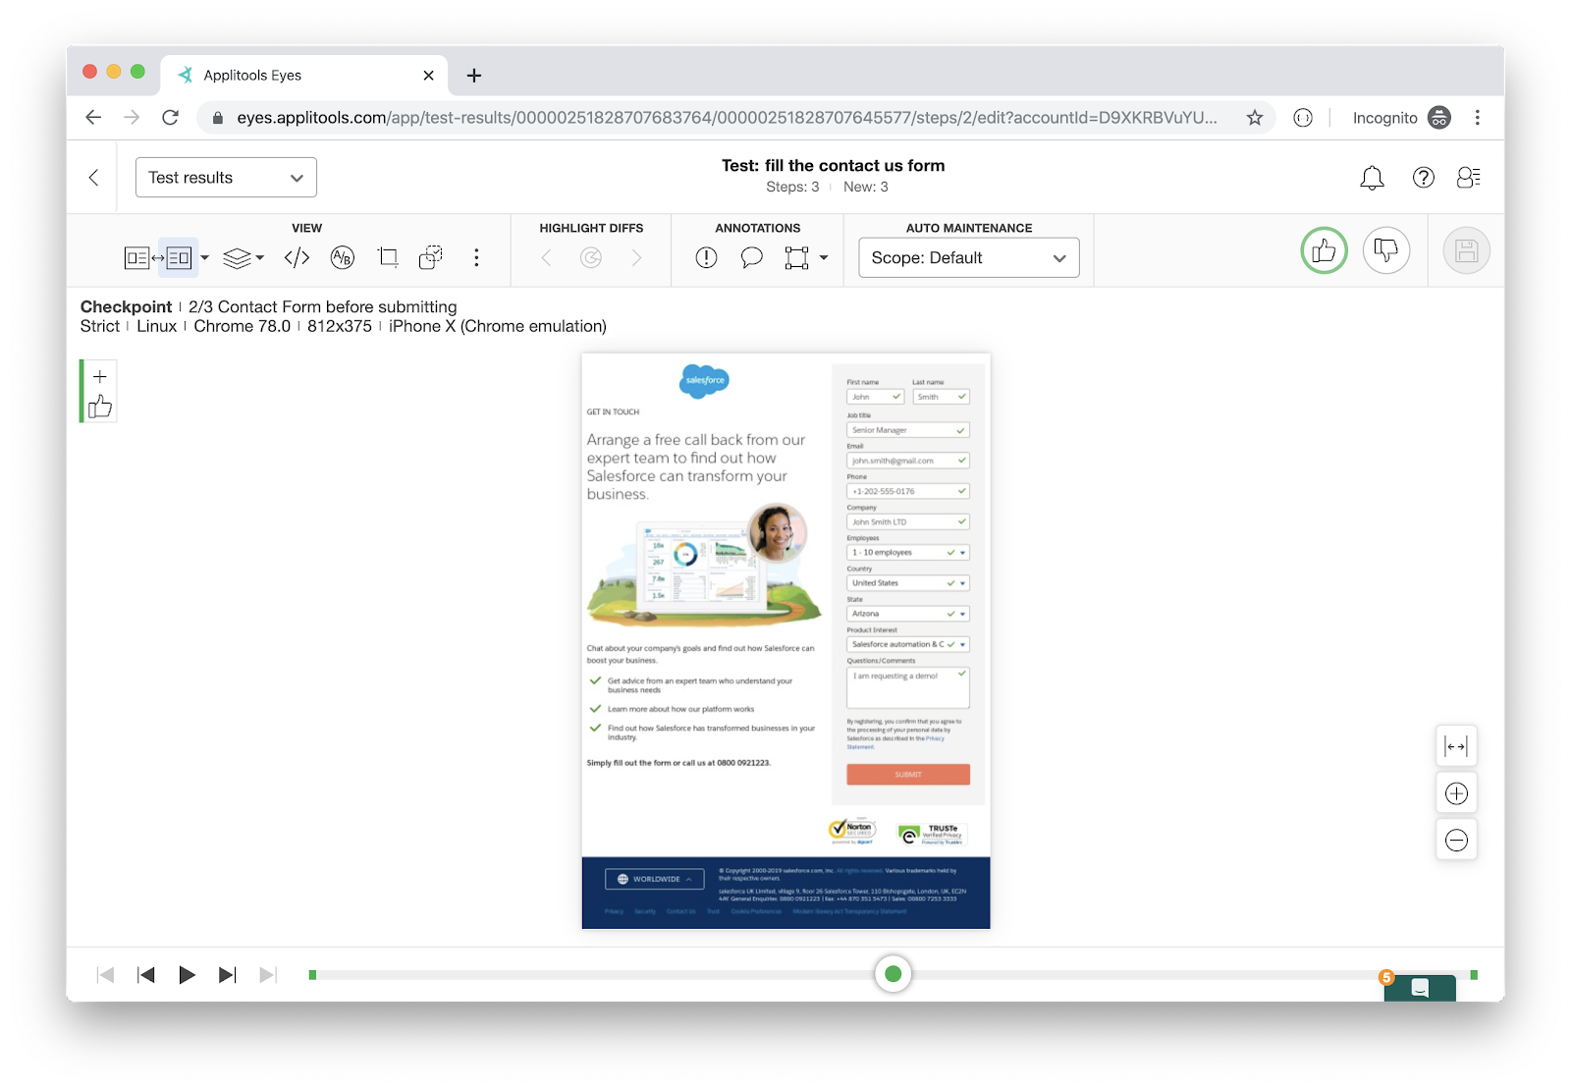The height and width of the screenshot is (1090, 1571).
Task: Expand the Scope: Default dropdown
Action: pyautogui.click(x=968, y=258)
